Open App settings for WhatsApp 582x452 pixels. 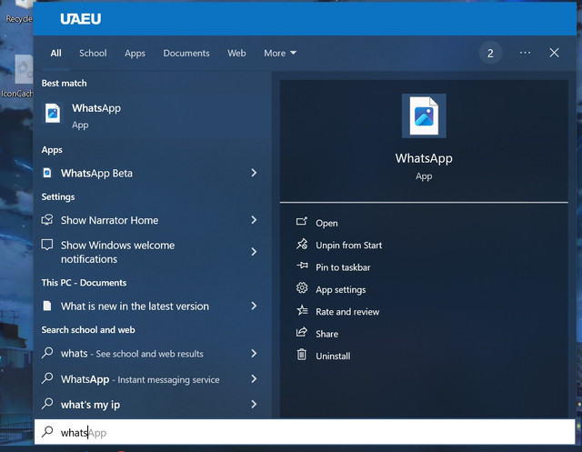coord(341,289)
